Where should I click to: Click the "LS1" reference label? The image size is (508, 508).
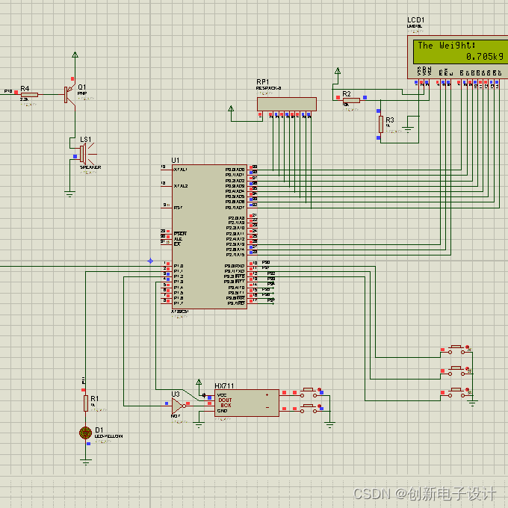(86, 139)
